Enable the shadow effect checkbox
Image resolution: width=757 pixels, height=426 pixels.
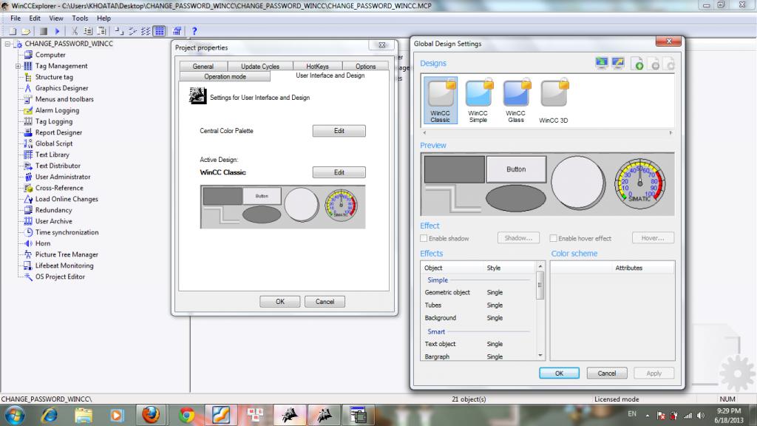coord(424,238)
